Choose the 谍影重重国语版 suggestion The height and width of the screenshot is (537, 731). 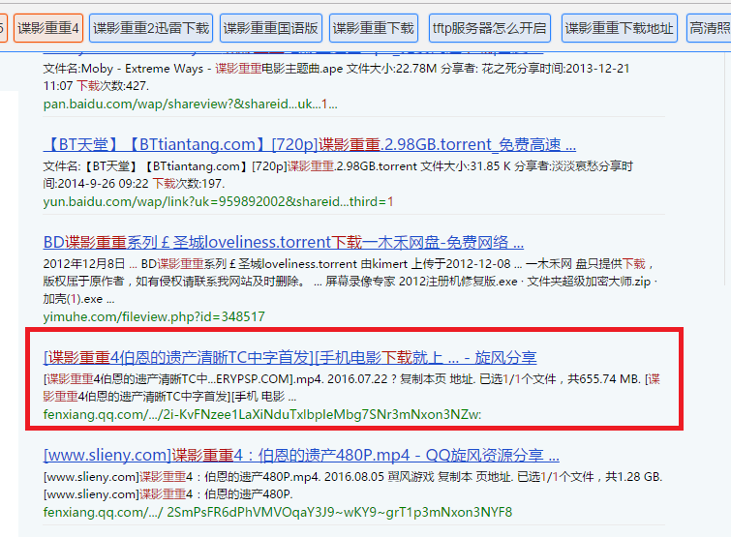271,28
